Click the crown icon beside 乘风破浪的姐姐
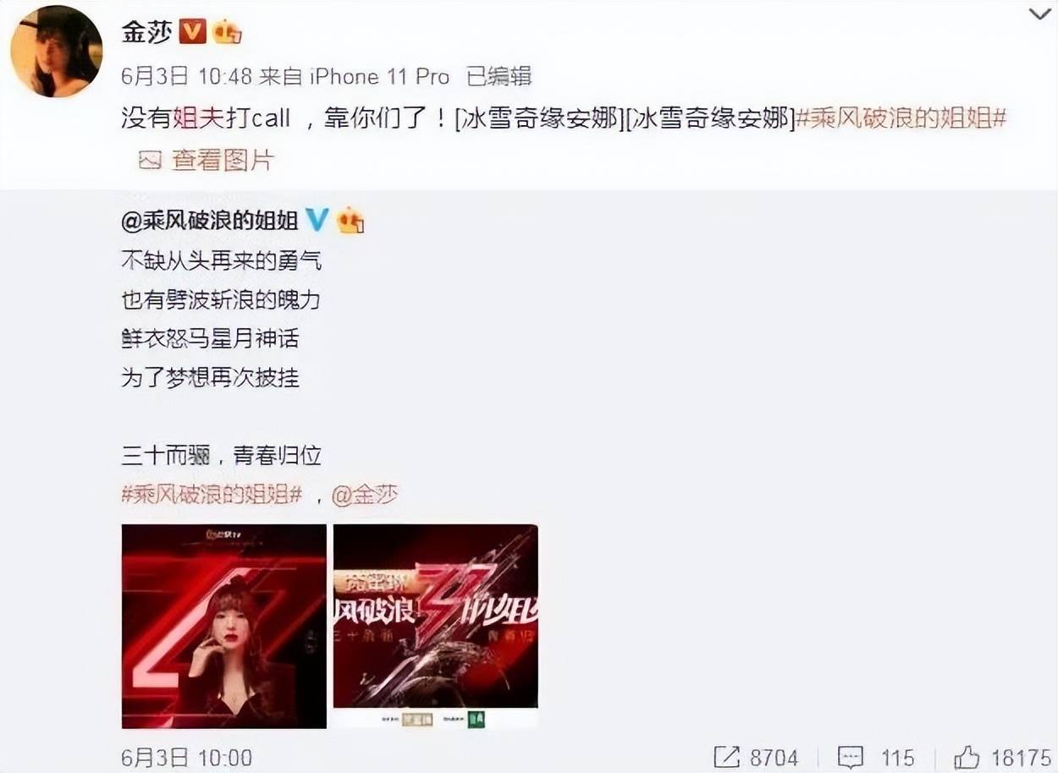 [x=350, y=221]
